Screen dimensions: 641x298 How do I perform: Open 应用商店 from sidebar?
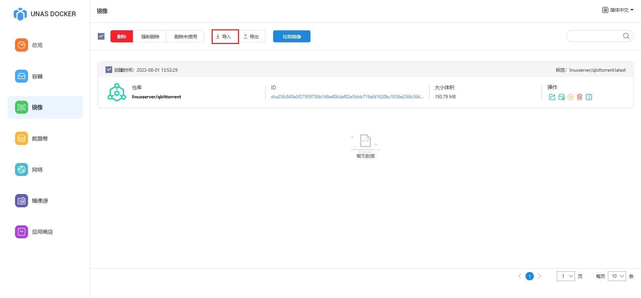[x=42, y=232]
